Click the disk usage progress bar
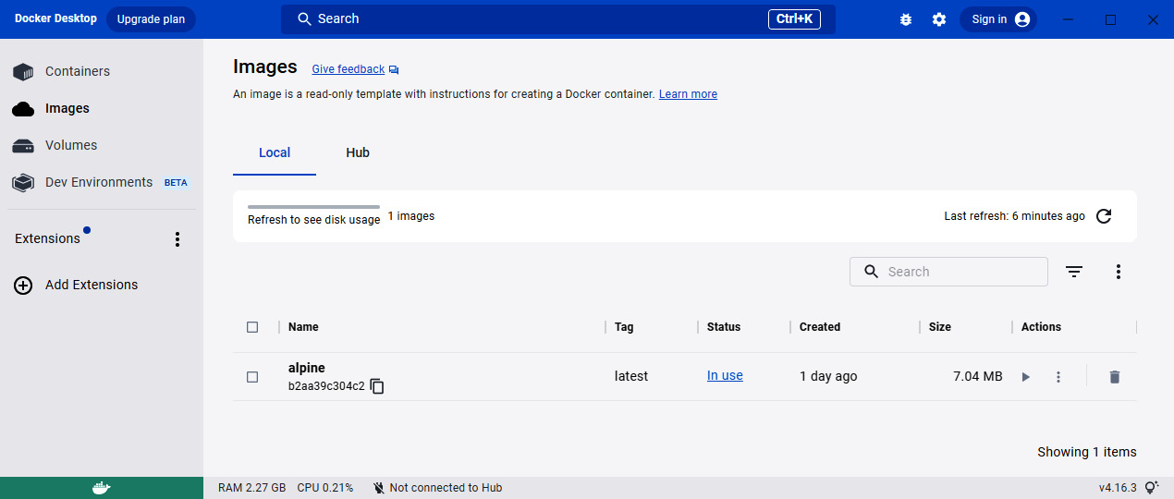The width and height of the screenshot is (1174, 499). 313,207
